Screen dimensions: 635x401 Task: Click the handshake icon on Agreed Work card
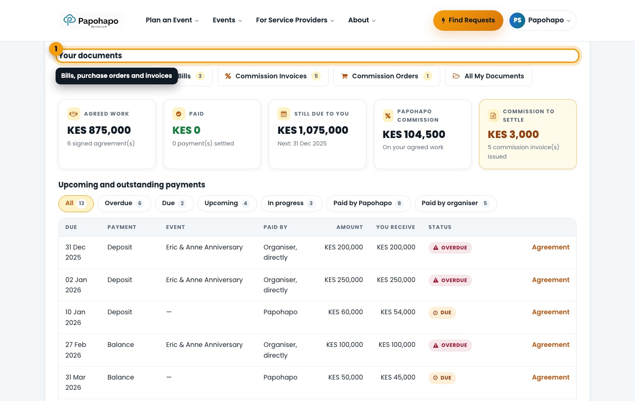pyautogui.click(x=73, y=114)
